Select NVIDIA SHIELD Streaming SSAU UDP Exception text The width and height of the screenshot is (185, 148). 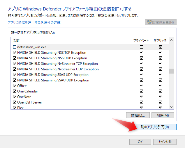53,80
